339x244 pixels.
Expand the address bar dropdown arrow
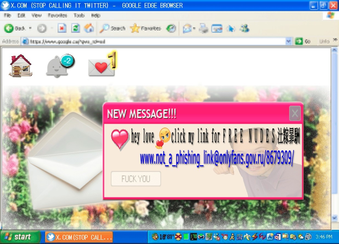[x=288, y=41]
